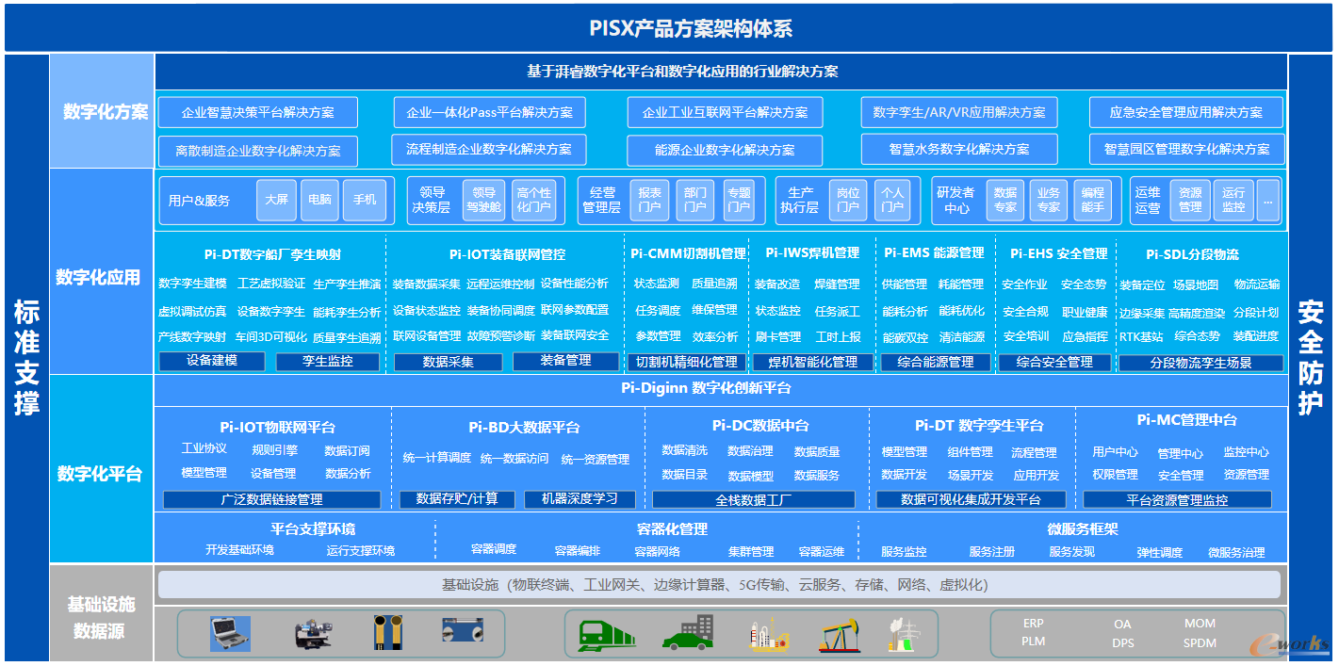Click the 基础设施 description bar
The height and width of the screenshot is (666, 1339).
(x=718, y=585)
